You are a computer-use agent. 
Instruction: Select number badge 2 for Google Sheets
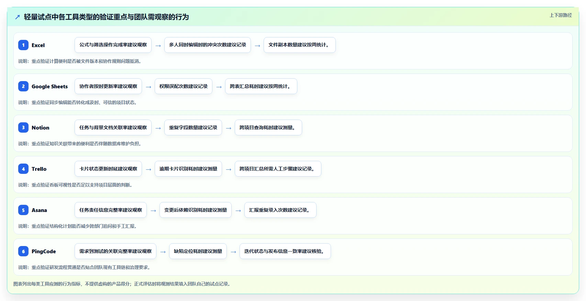click(x=23, y=86)
